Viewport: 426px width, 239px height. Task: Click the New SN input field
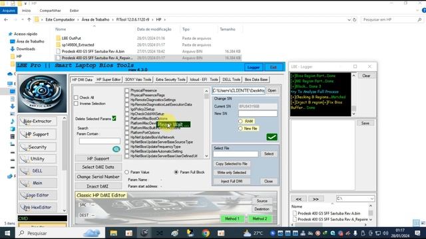[x=258, y=114]
